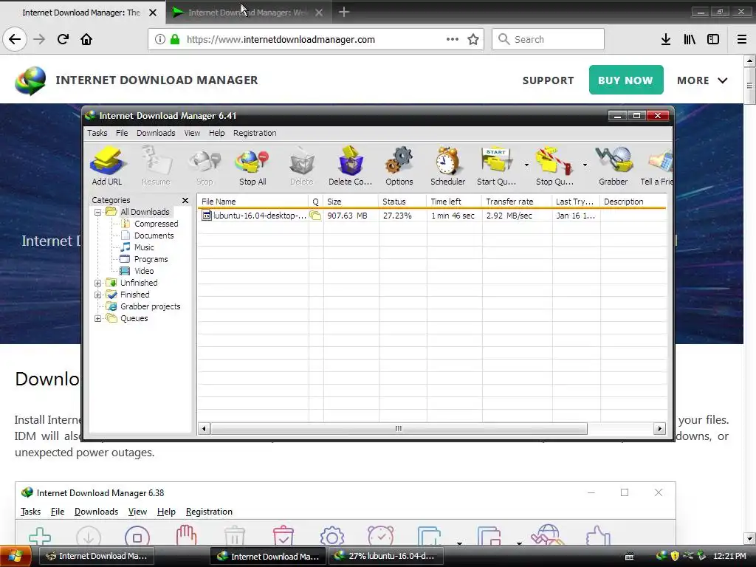Sort by Time left column header
The image size is (756, 567).
(454, 202)
